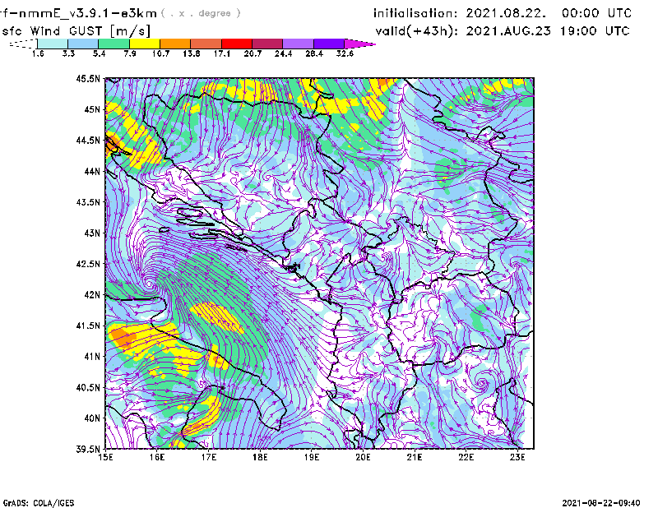Screen dimensions: 658x508
Task: Select the light blue legend swatch
Action: click(84, 44)
